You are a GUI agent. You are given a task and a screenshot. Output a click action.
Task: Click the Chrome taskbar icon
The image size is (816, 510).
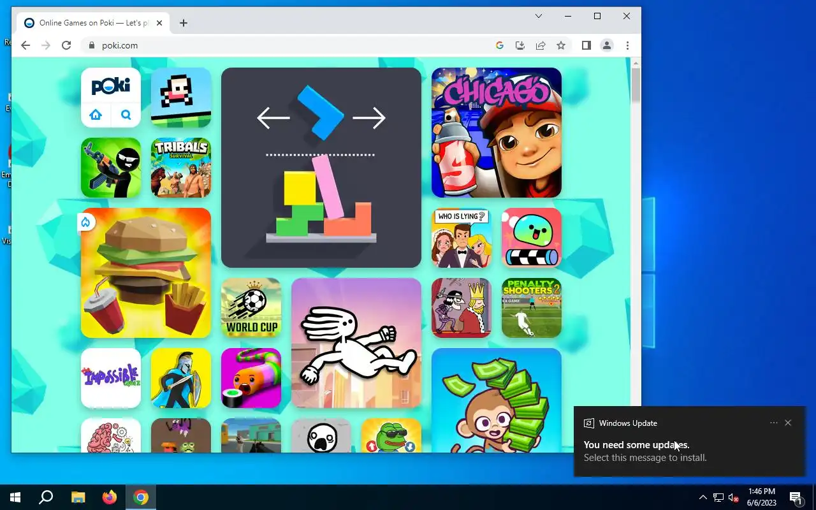pyautogui.click(x=141, y=497)
